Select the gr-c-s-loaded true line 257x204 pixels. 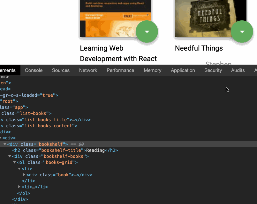29,95
